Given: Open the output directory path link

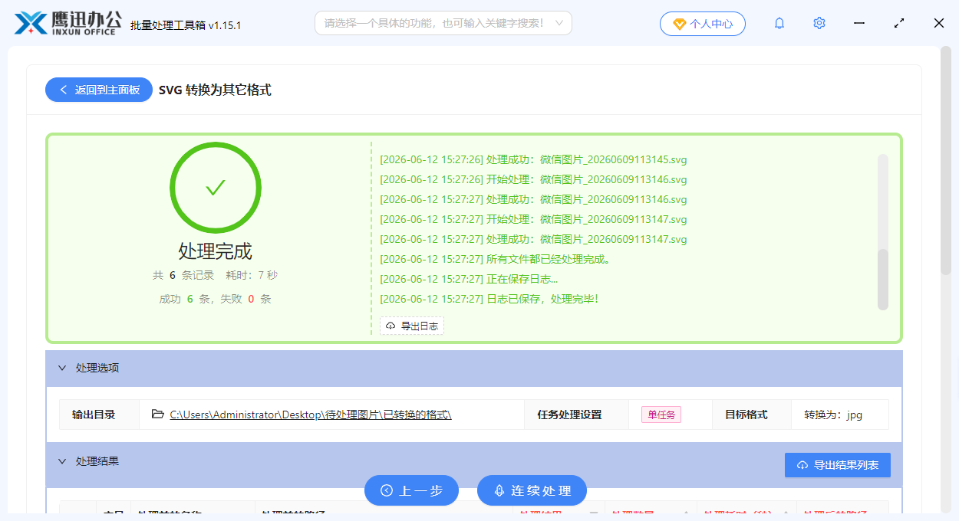Looking at the screenshot, I should point(311,415).
